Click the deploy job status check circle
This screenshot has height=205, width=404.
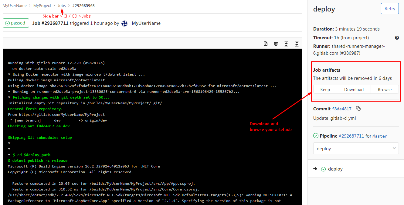[x=324, y=169]
